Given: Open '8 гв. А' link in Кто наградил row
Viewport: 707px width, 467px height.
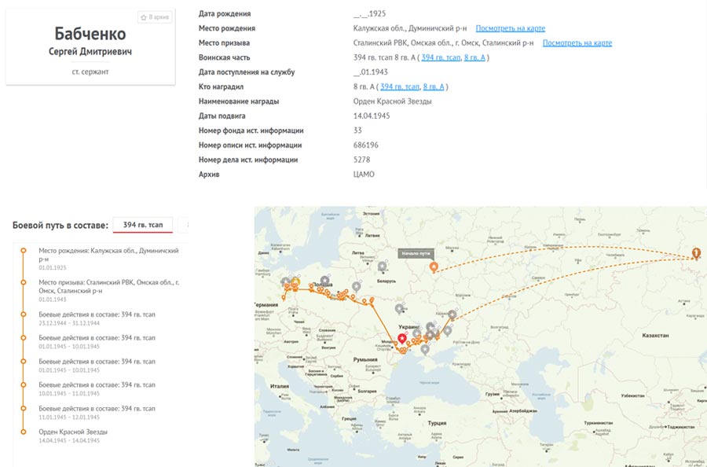Looking at the screenshot, I should [433, 86].
